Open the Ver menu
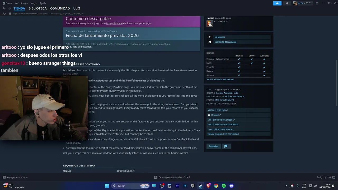The width and height of the screenshot is (338, 190). point(16,3)
